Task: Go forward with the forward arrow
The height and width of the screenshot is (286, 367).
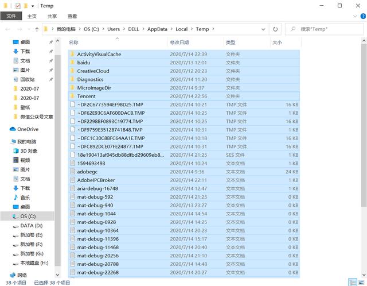Action: click(x=19, y=29)
